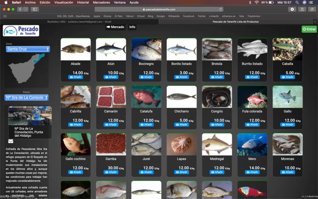This screenshot has height=199, width=318.
Task: Click the Tenerife island zone map
Action: click(26, 69)
